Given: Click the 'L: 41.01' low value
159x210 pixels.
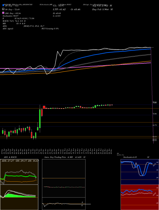Looking at the screenshot, I should click(x=57, y=16).
